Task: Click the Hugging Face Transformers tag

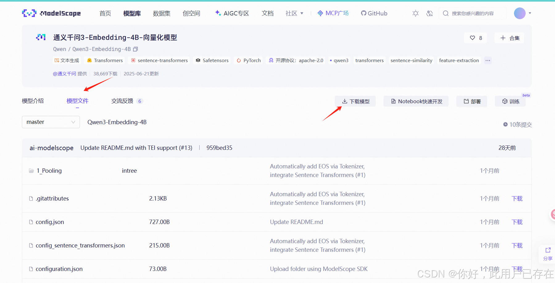Action: [105, 60]
